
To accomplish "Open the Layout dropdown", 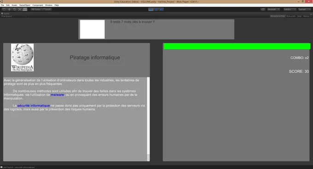I will click(x=305, y=9).
